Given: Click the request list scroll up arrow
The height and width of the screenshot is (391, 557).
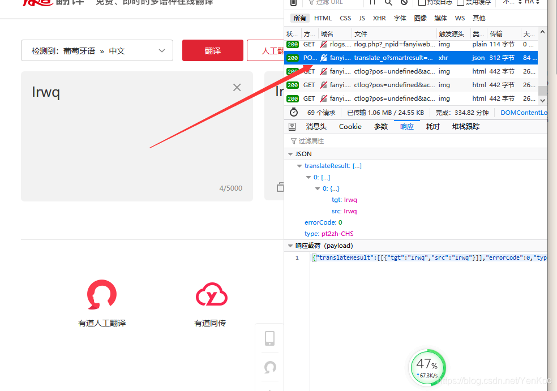Looking at the screenshot, I should coord(542,32).
